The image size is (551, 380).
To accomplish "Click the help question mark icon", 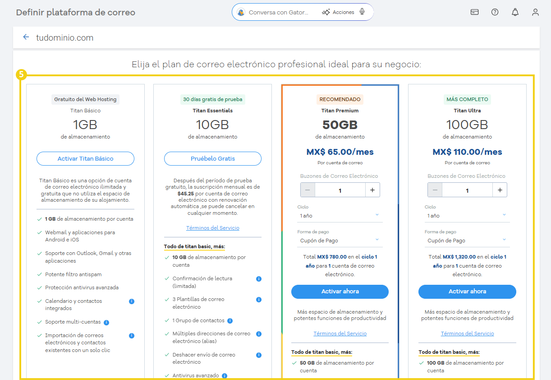I will 495,12.
